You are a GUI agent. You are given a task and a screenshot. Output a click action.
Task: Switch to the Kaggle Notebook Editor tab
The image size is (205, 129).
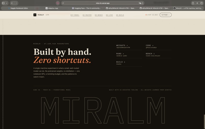click(x=18, y=8)
